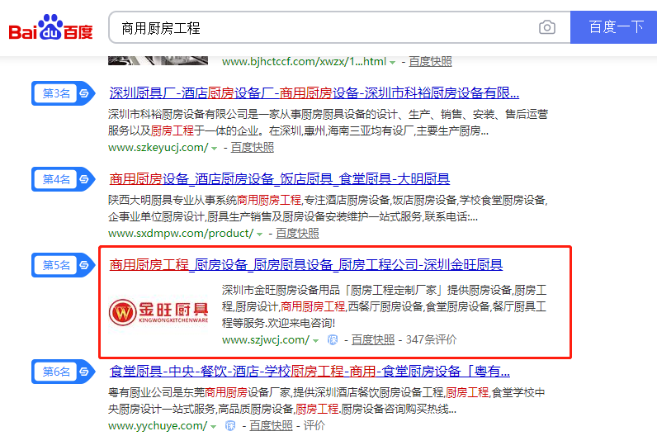The width and height of the screenshot is (657, 436).
Task: Expand dropdown arrow next to www.yychuye.com
Action: [214, 427]
